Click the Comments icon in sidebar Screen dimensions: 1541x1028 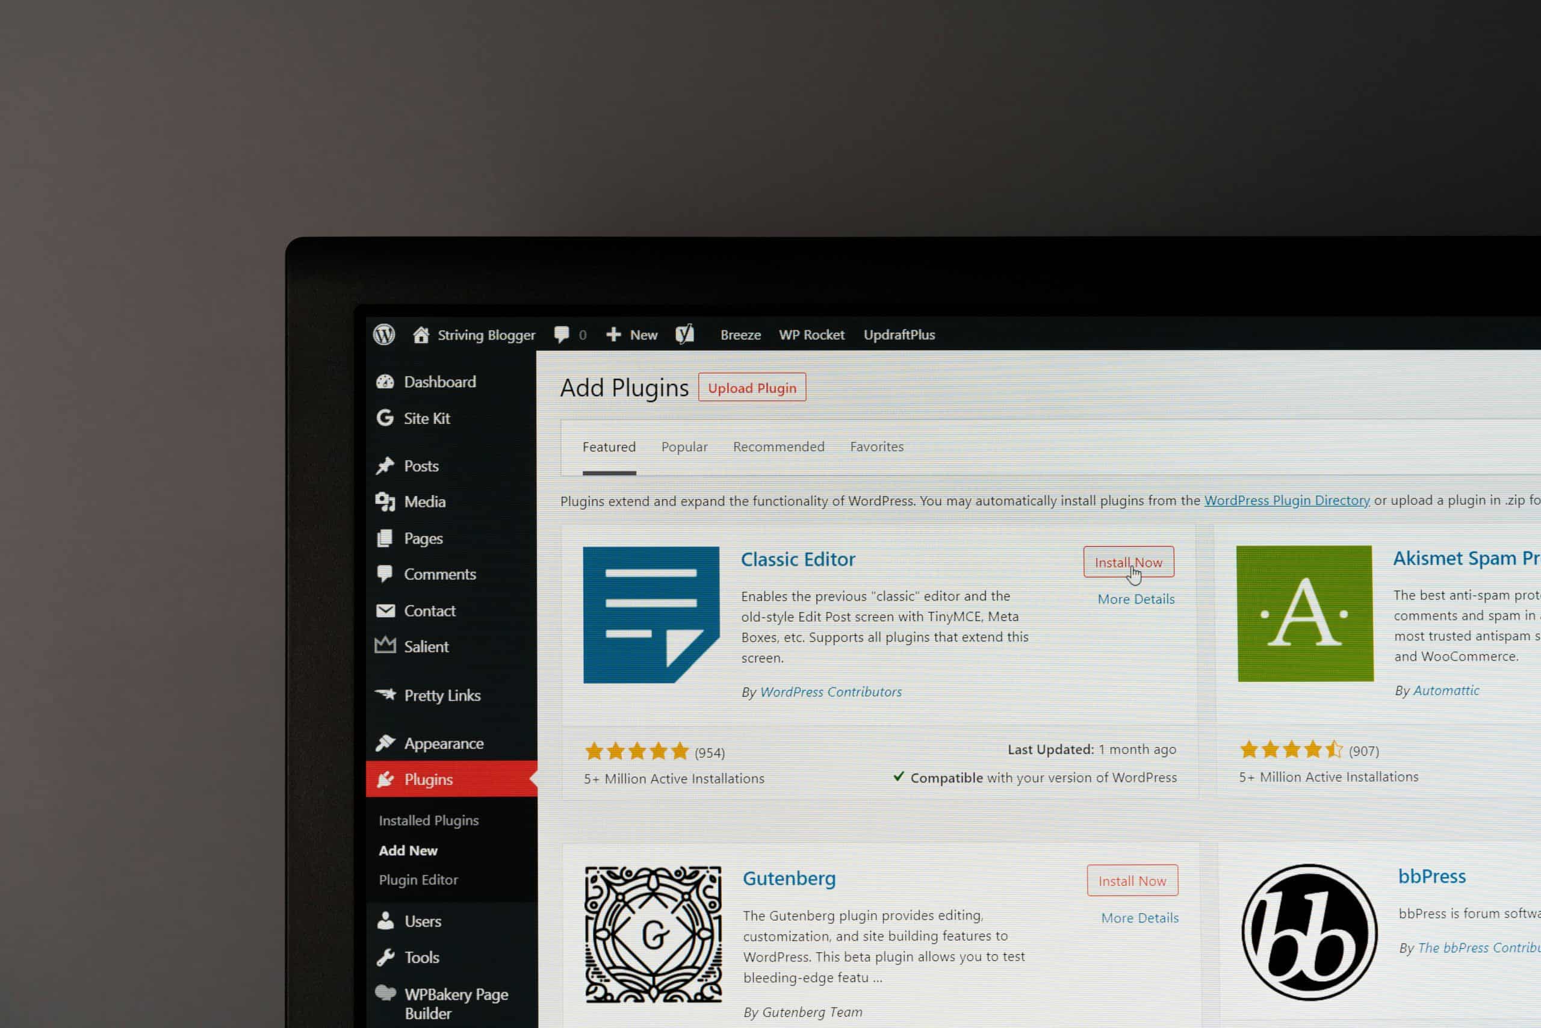385,572
